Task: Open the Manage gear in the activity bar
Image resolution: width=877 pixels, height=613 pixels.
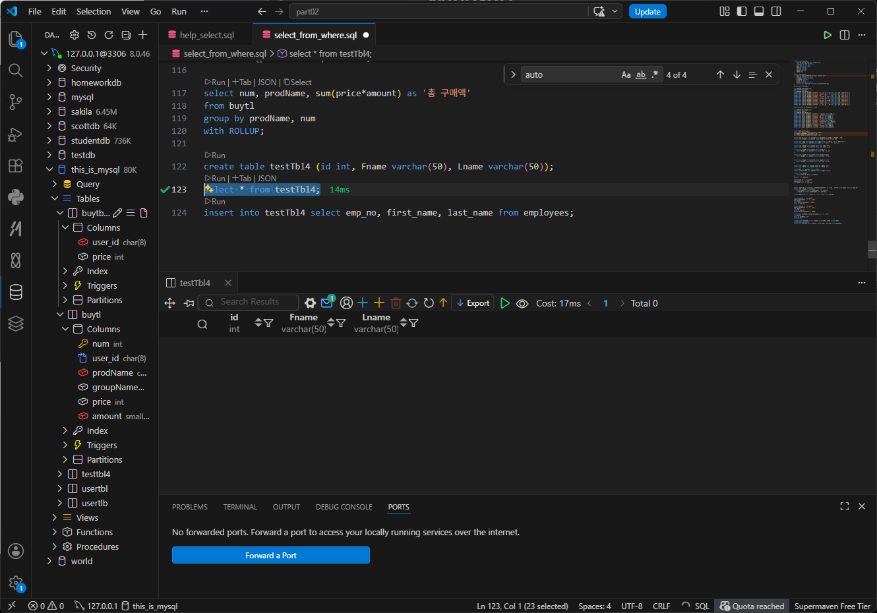Action: click(16, 583)
